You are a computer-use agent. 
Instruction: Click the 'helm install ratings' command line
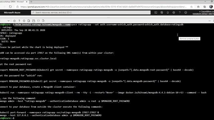click(99, 25)
